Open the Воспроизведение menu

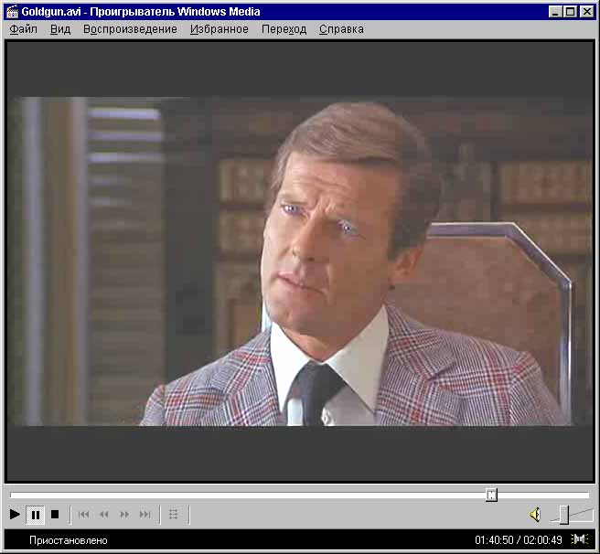tap(130, 29)
